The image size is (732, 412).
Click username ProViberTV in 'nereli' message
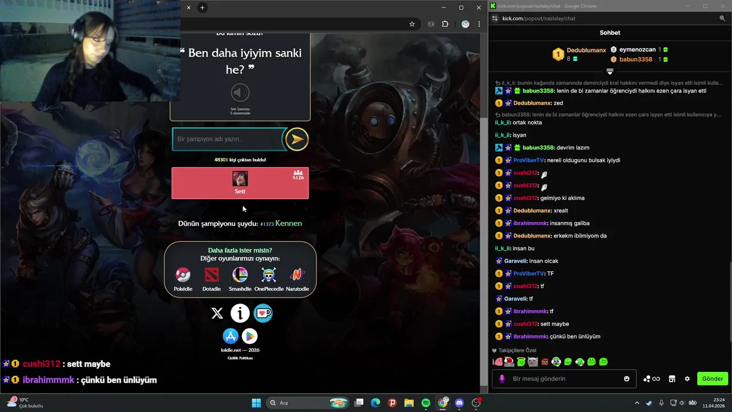528,160
